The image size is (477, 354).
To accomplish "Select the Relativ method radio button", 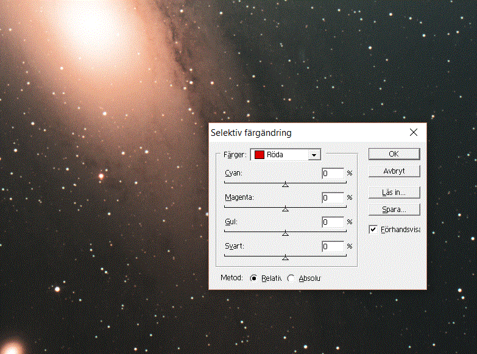I will coord(253,278).
